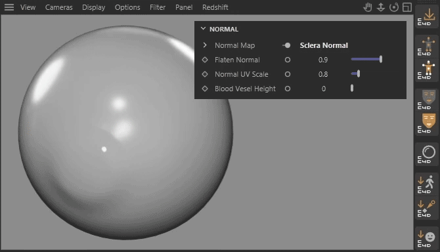The height and width of the screenshot is (252, 440).
Task: Open the viewport hamburger menu
Action: click(x=9, y=7)
